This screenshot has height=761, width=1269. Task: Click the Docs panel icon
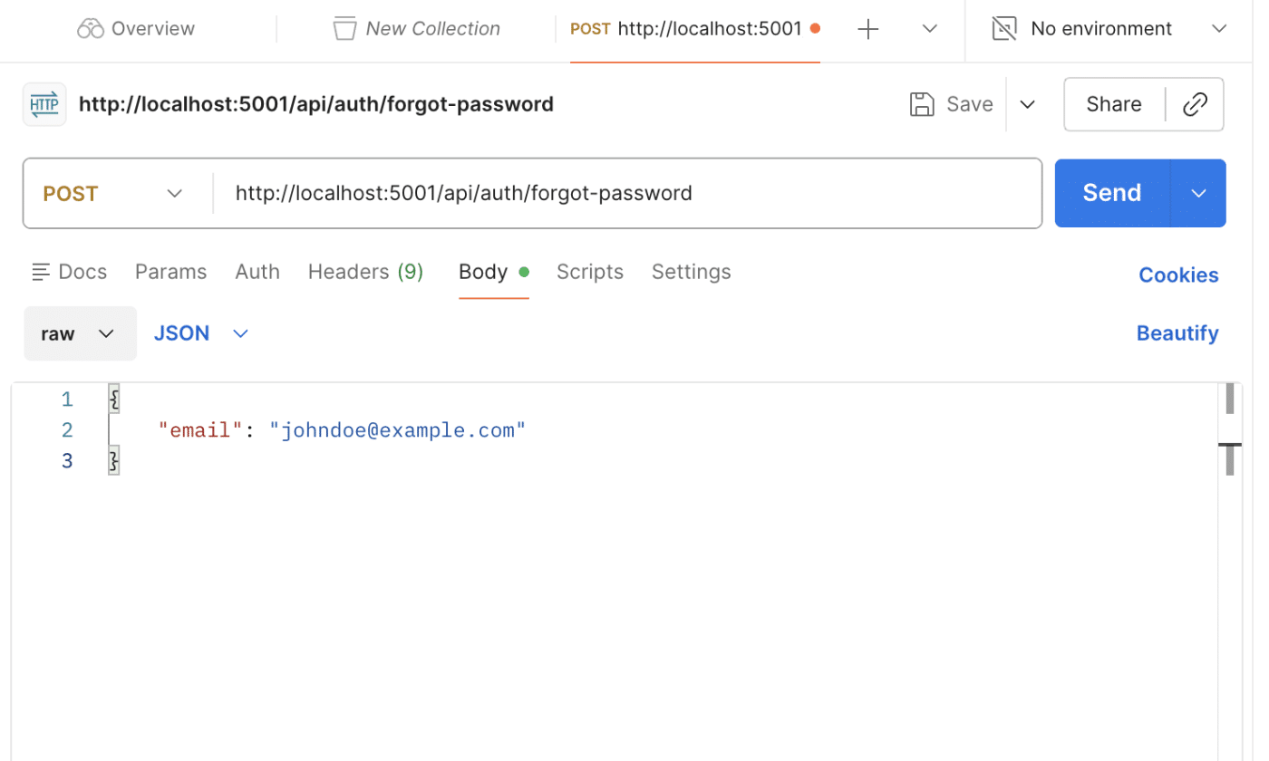[x=41, y=271]
